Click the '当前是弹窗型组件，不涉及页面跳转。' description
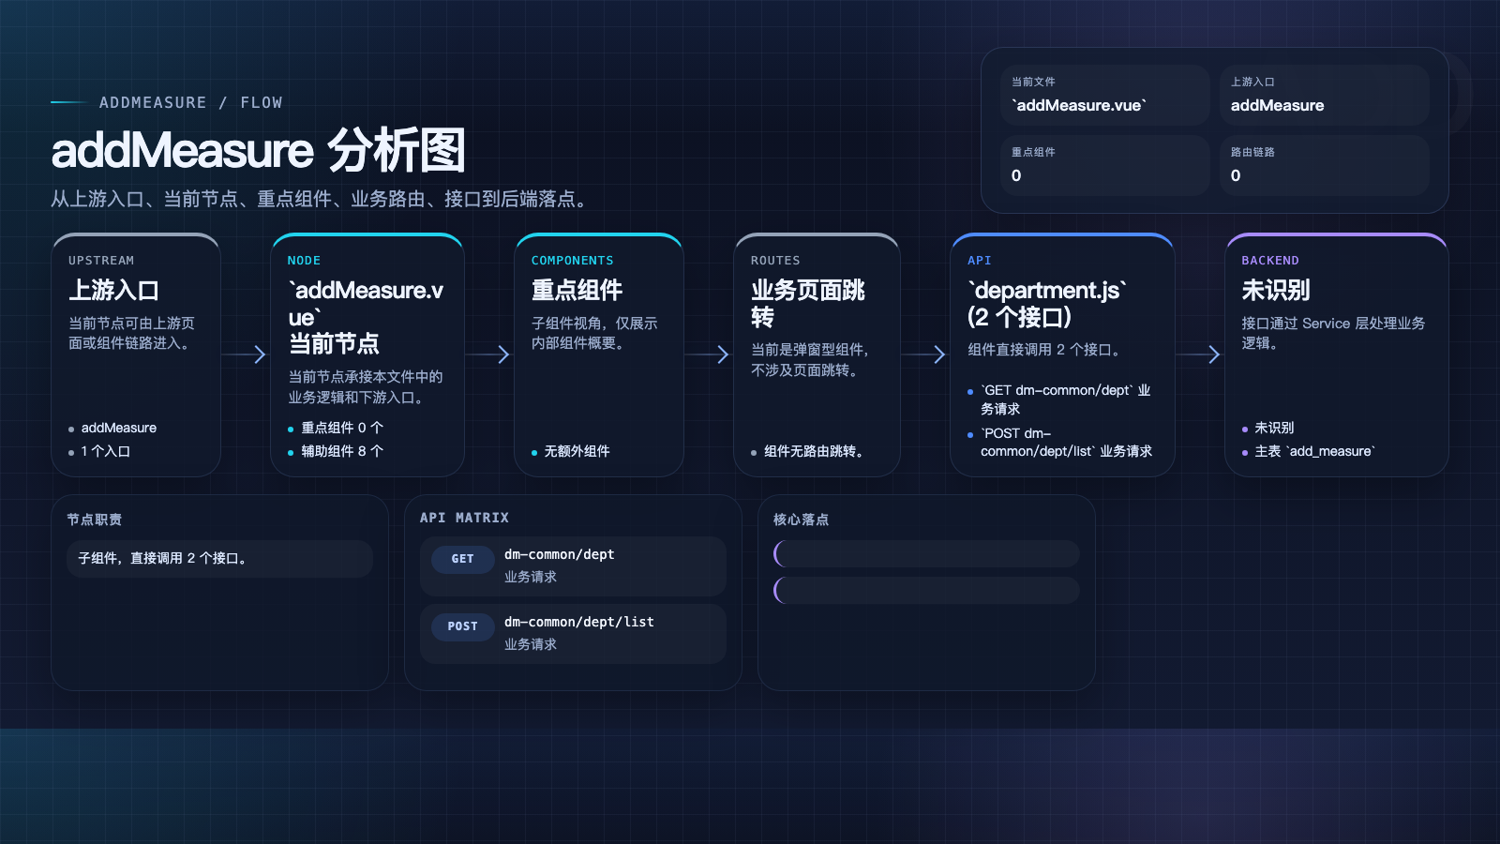 [810, 360]
